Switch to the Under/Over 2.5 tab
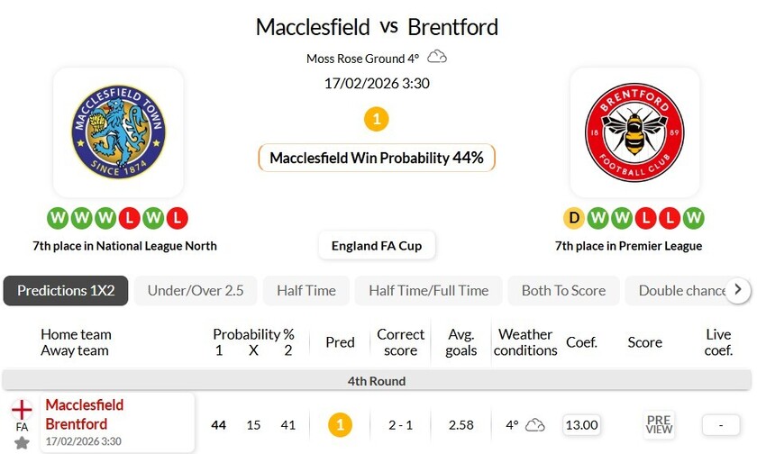Viewport: 757px width, 454px height. pos(196,291)
